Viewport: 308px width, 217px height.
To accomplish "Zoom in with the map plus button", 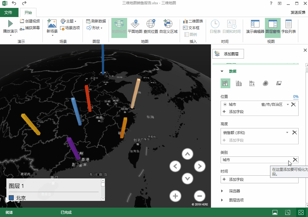I will coord(175,196).
